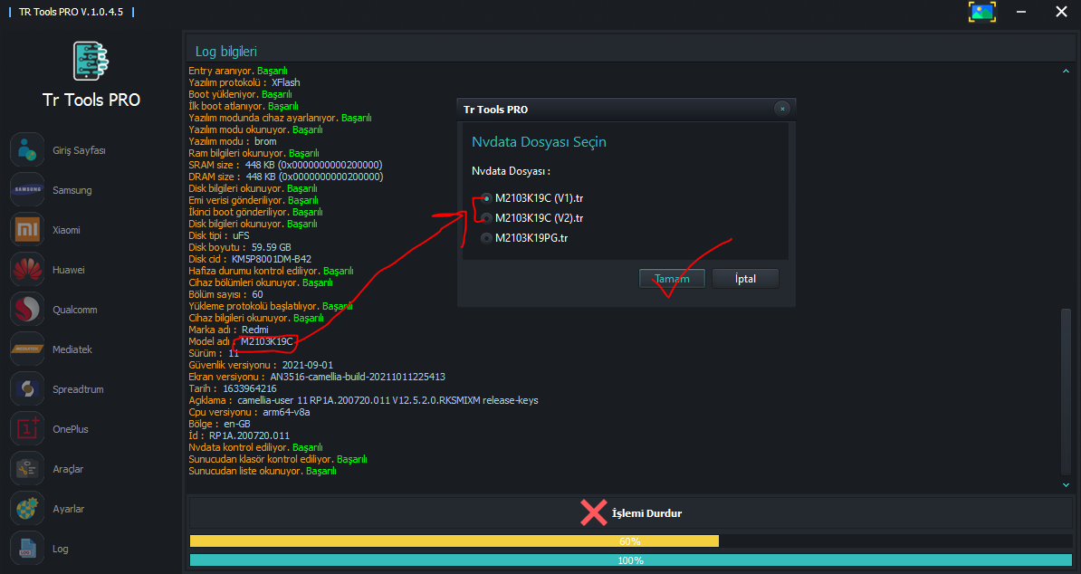Open the OnePlus menu label
The width and height of the screenshot is (1081, 574).
[71, 429]
